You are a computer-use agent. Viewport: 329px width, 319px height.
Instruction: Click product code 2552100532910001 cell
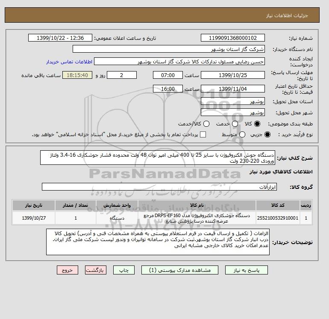click(278, 218)
